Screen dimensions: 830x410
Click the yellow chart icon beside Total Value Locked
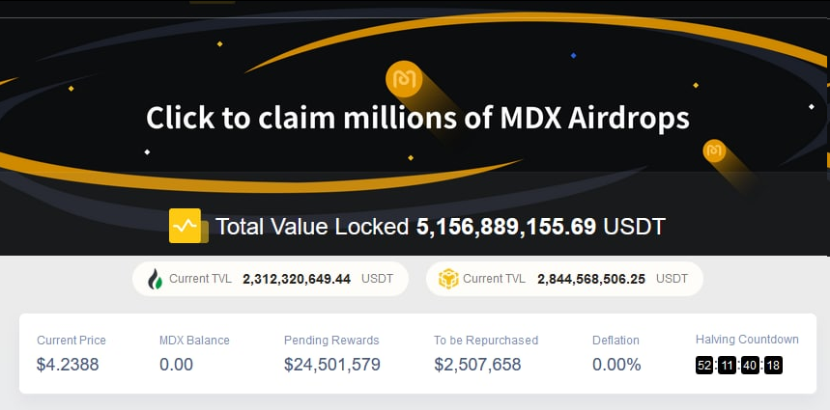point(185,227)
